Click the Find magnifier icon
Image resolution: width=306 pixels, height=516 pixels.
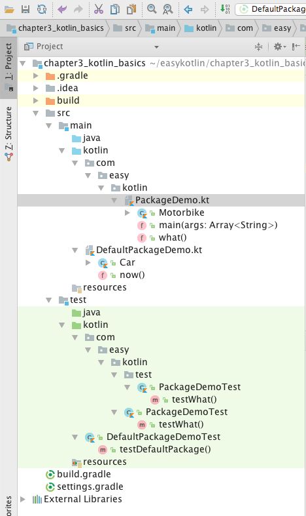click(152, 9)
